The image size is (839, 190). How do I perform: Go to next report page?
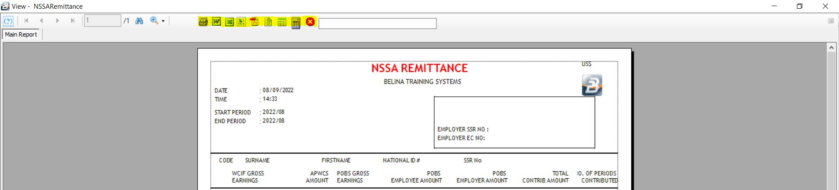(x=57, y=20)
